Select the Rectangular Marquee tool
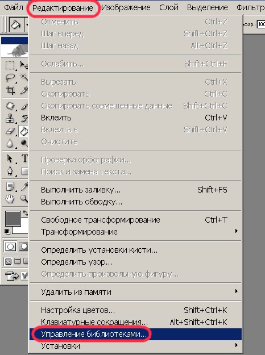 point(10,65)
